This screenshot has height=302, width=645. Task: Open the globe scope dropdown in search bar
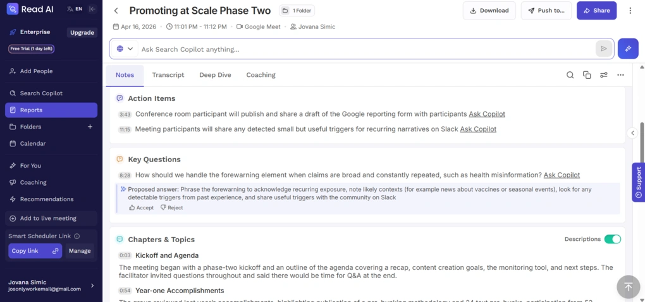125,49
